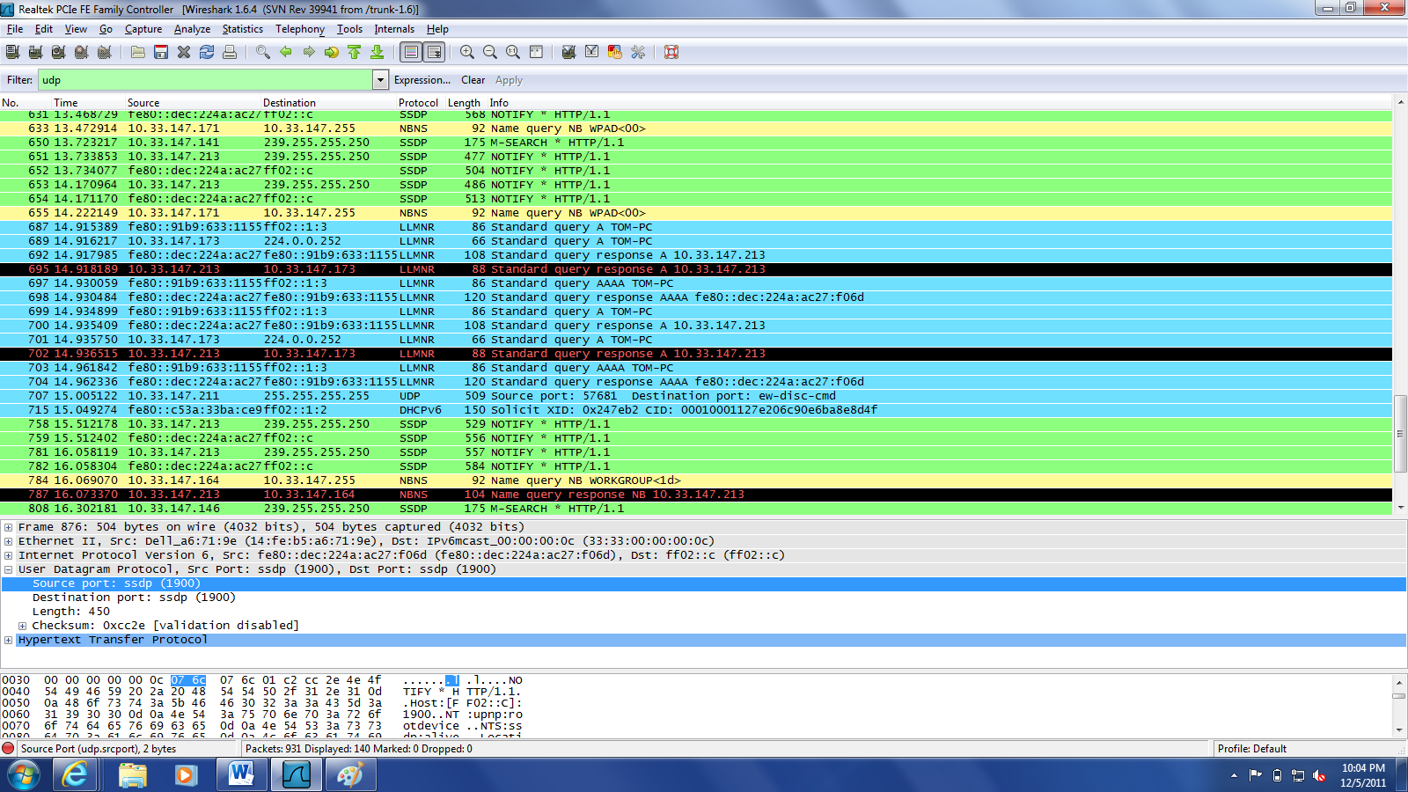
Task: Edit display filters icon
Action: tap(592, 52)
